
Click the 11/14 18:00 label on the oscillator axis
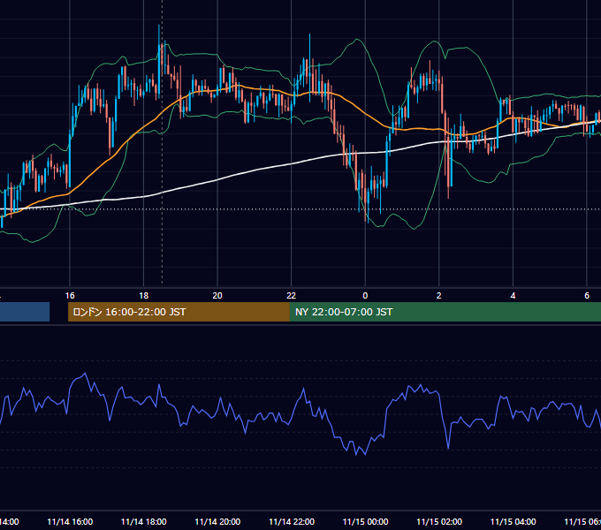point(144,522)
